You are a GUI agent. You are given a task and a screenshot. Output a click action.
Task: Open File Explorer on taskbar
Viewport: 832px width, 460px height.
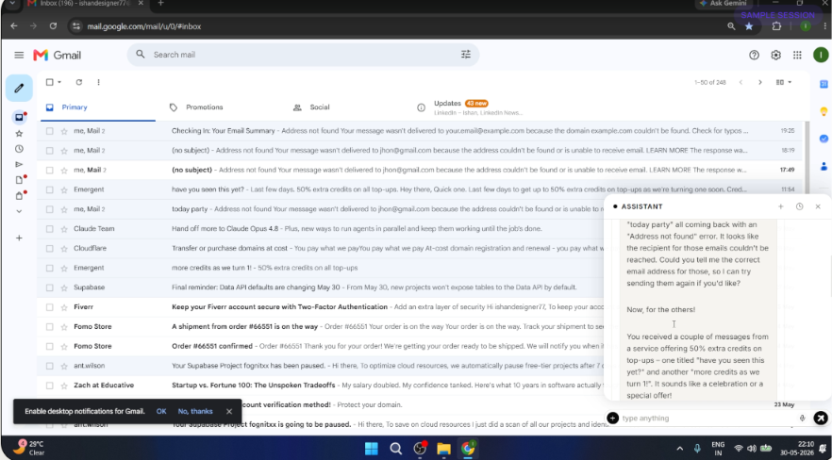pos(443,449)
